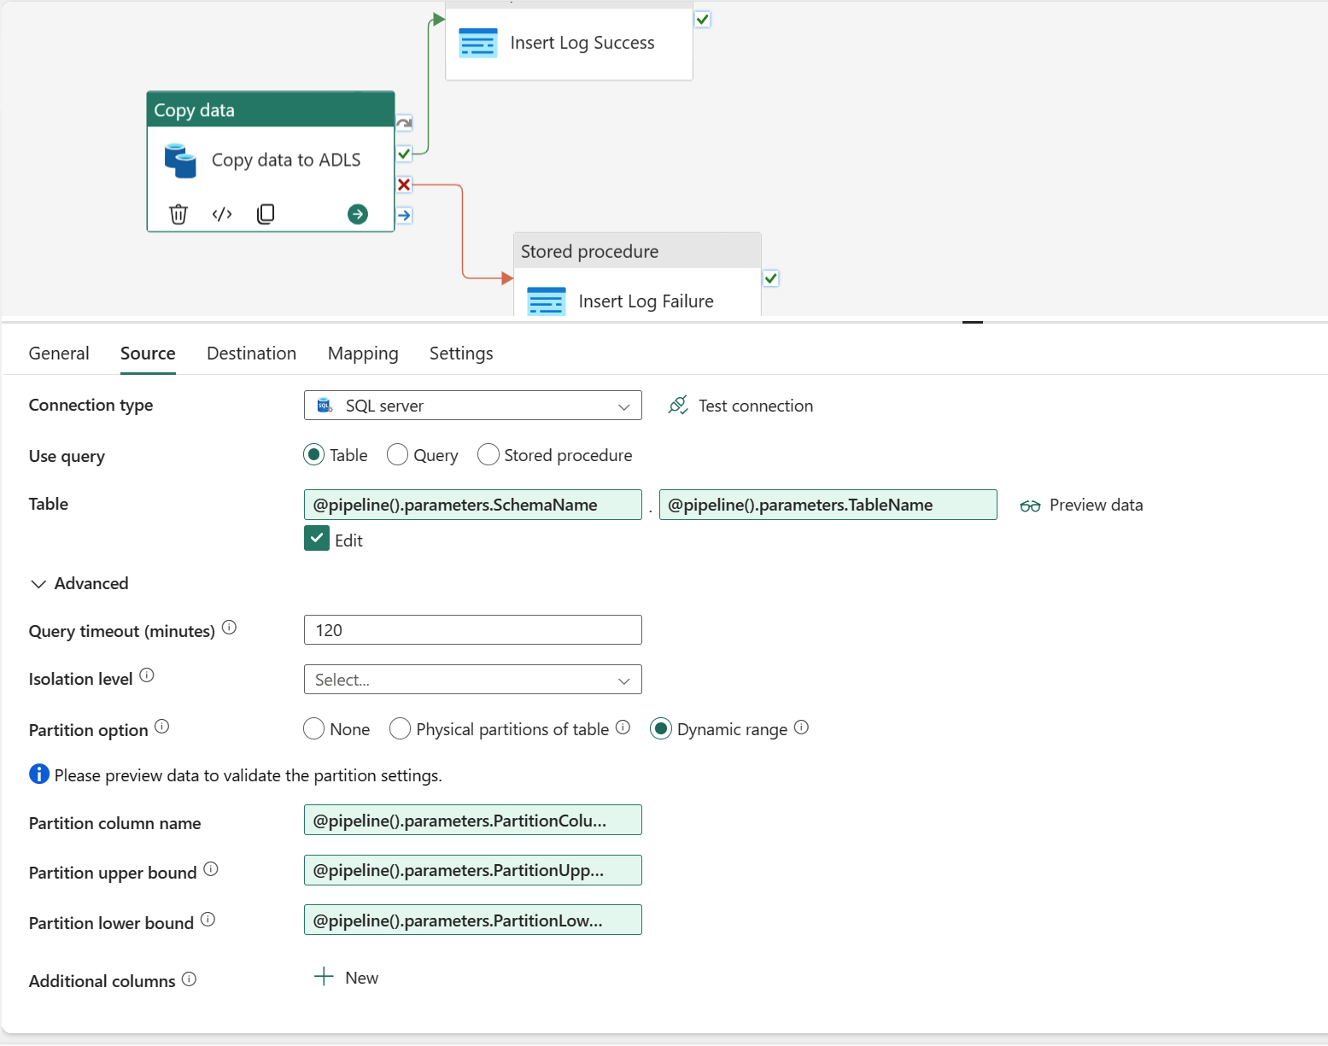The image size is (1328, 1046).
Task: Clone the Copy data activity
Action: [266, 214]
